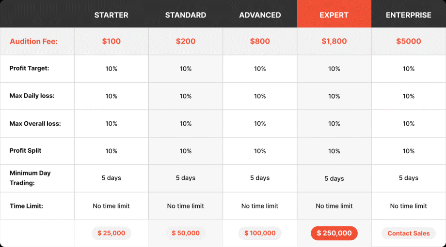Choose the $ 50,000 account button
The height and width of the screenshot is (247, 446).
(x=186, y=233)
